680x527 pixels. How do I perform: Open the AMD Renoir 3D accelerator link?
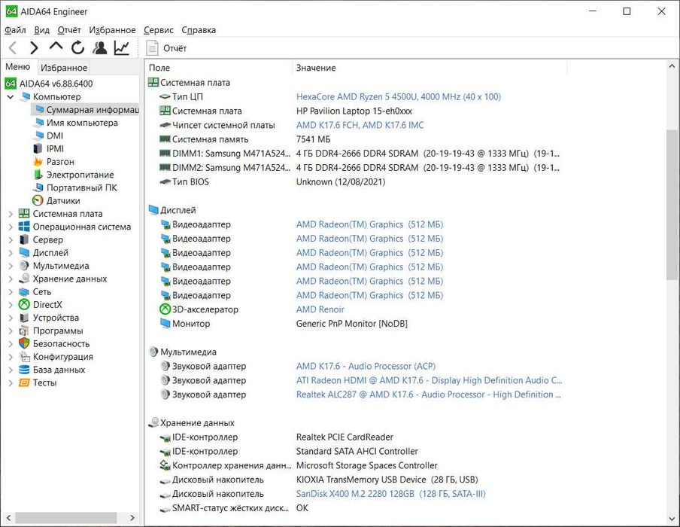[x=320, y=309]
